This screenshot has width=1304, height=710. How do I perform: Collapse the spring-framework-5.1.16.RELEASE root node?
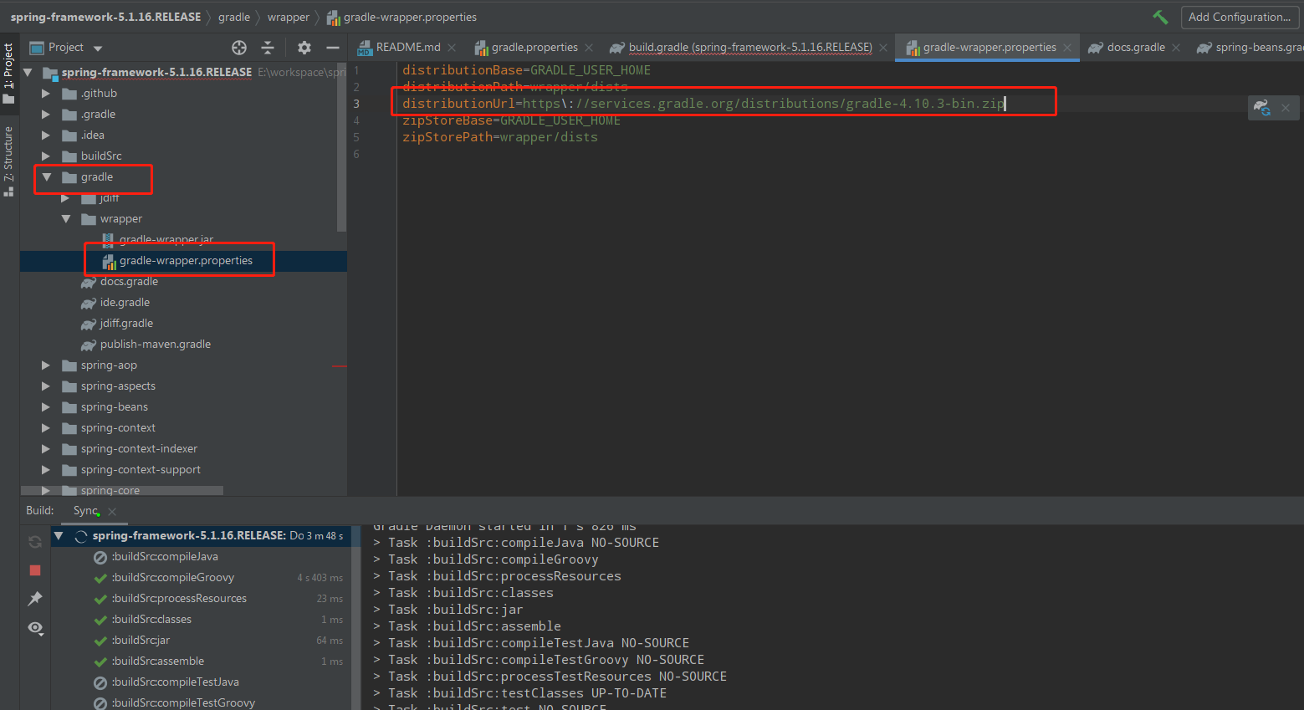pos(28,73)
